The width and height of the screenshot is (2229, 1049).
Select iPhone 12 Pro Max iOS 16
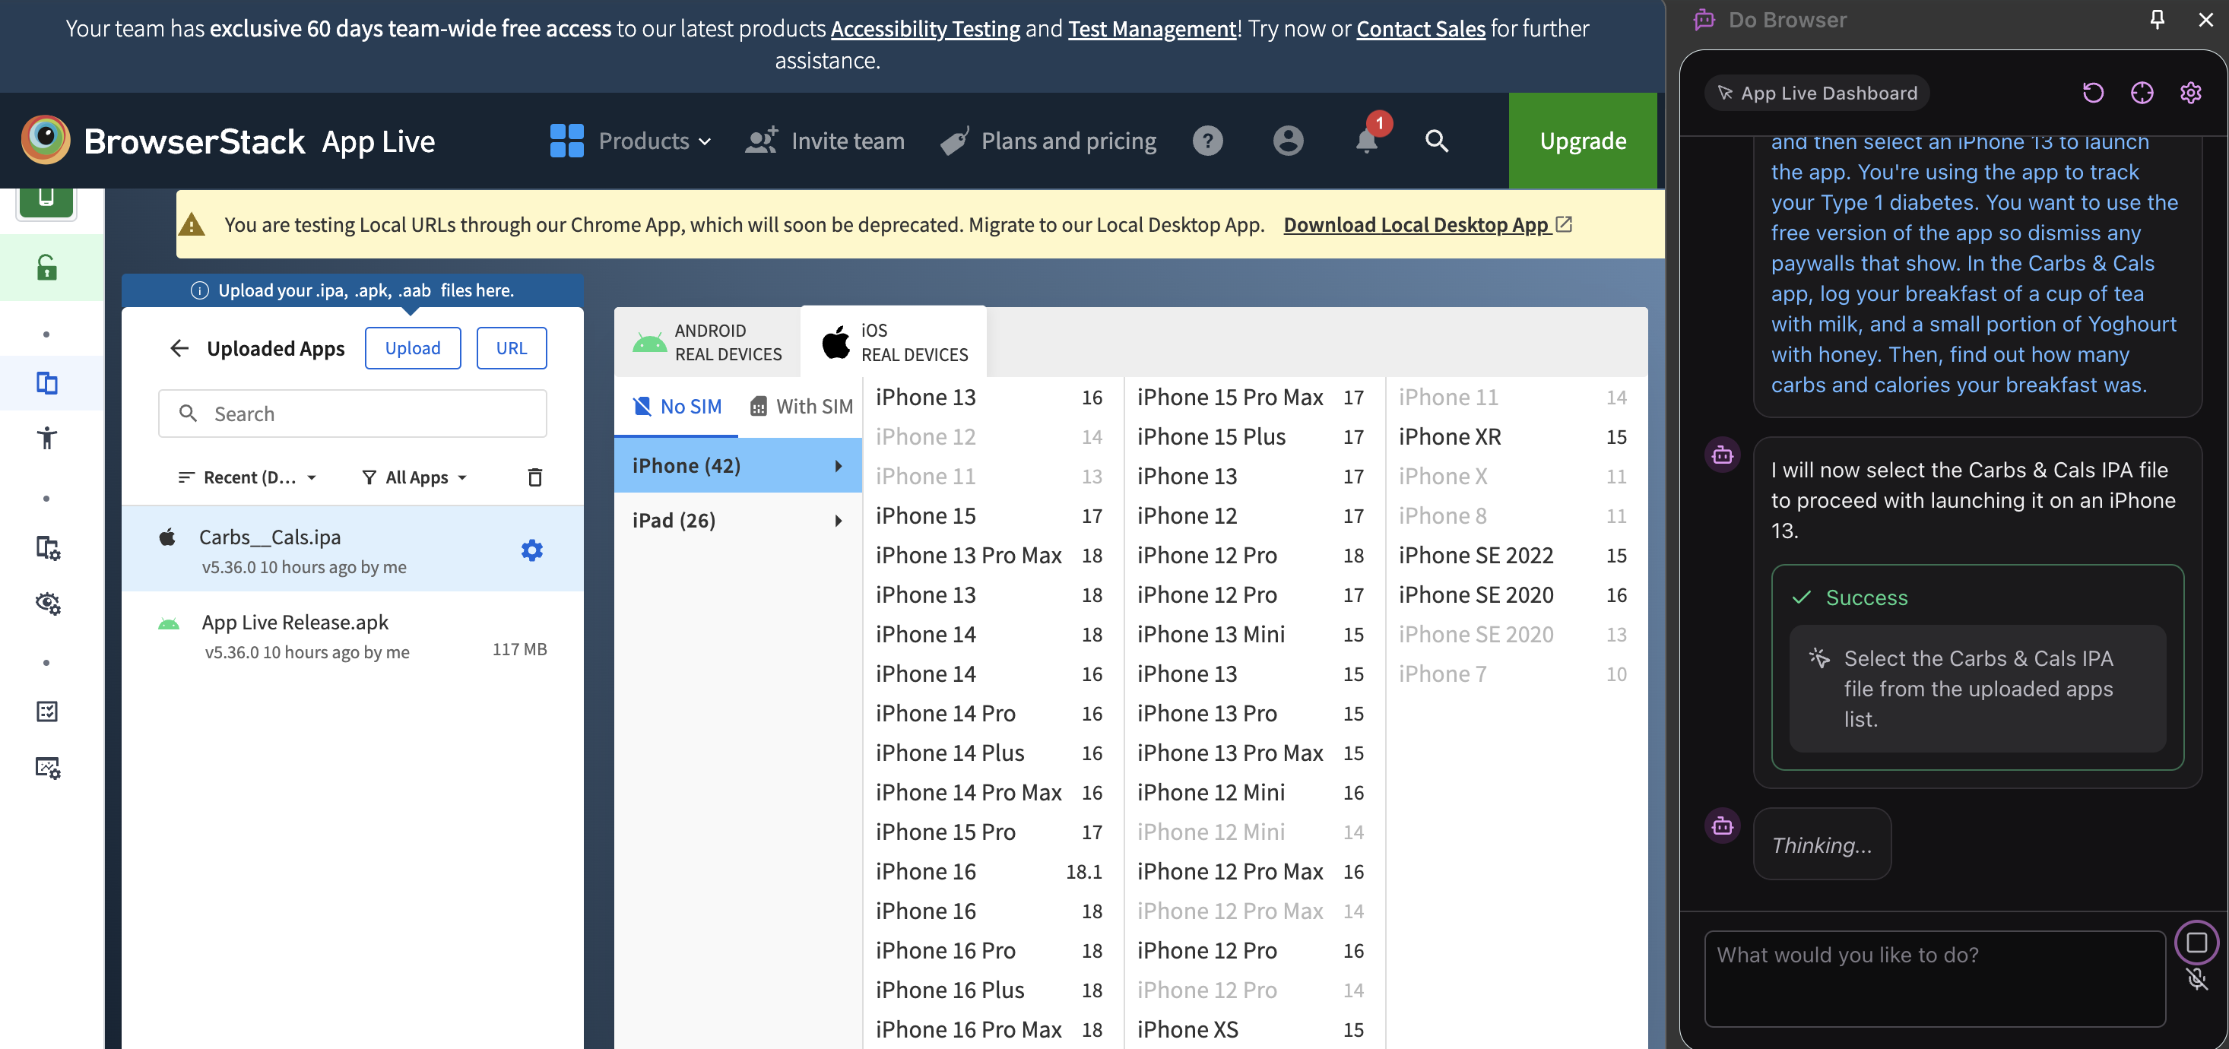click(x=1251, y=872)
